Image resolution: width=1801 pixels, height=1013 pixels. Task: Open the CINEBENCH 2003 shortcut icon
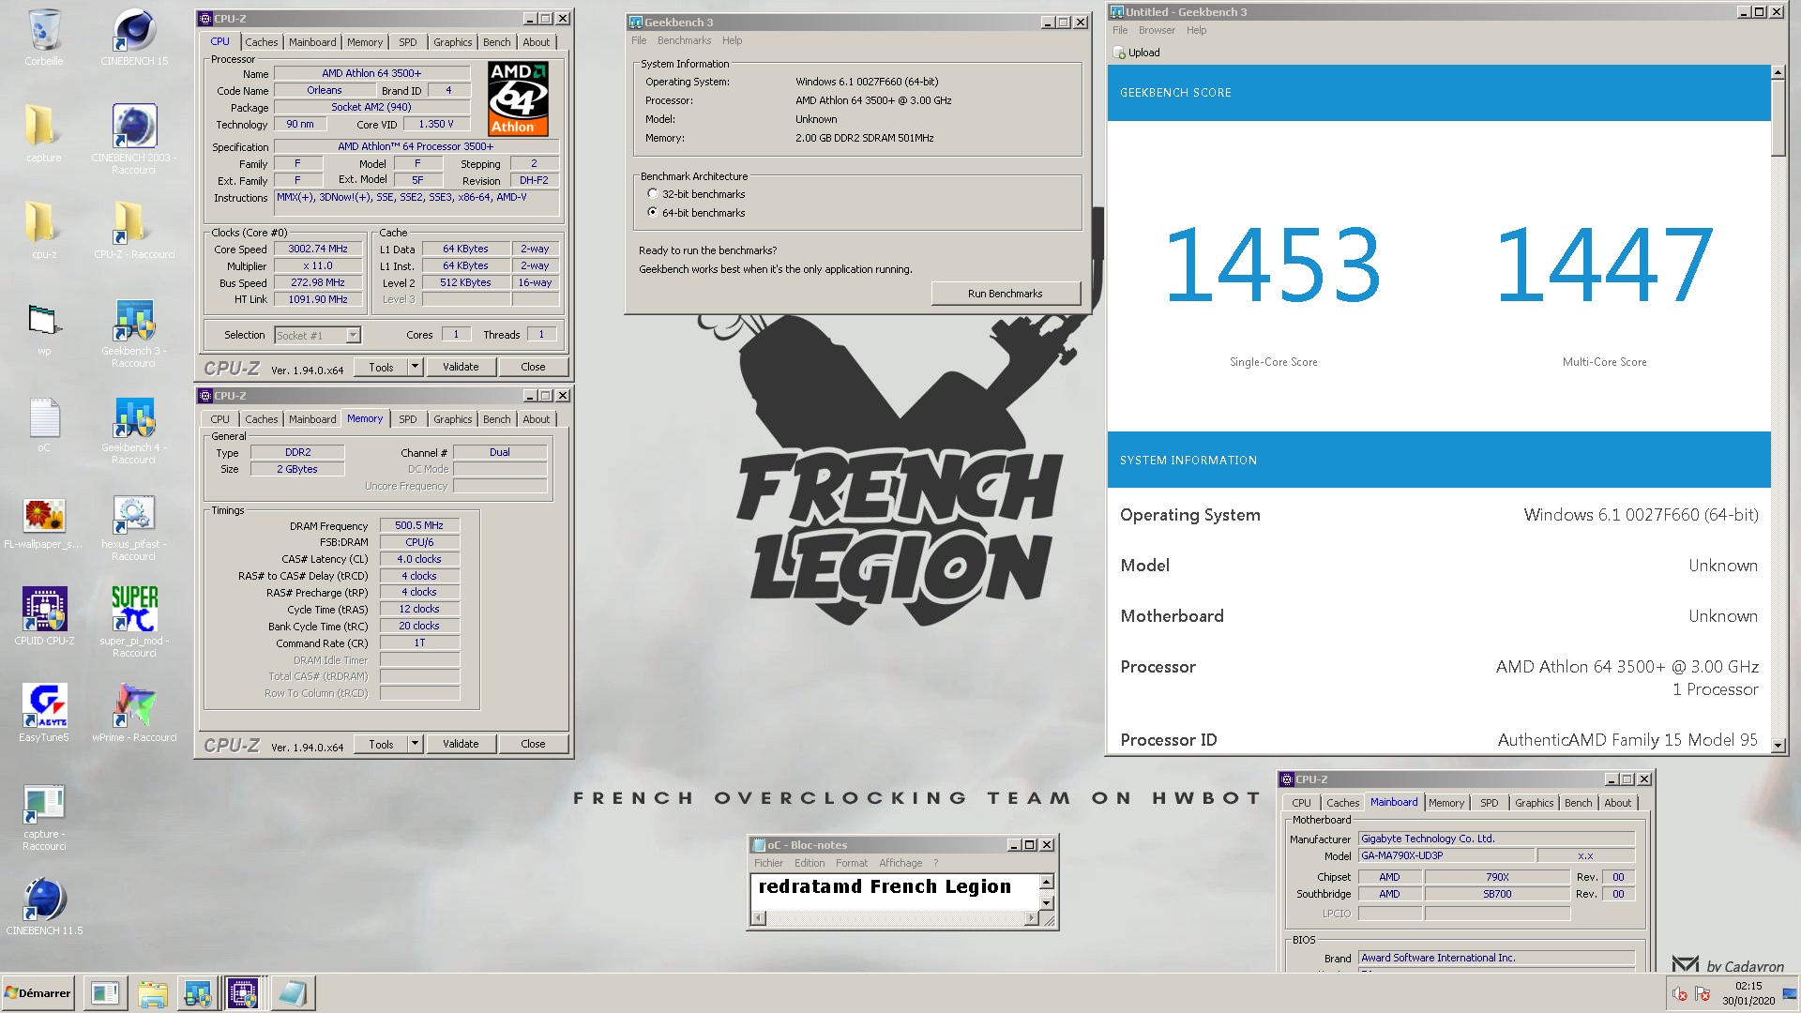click(x=134, y=126)
